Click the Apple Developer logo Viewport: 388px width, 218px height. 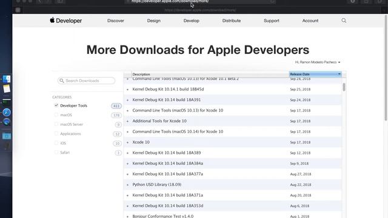(66, 21)
